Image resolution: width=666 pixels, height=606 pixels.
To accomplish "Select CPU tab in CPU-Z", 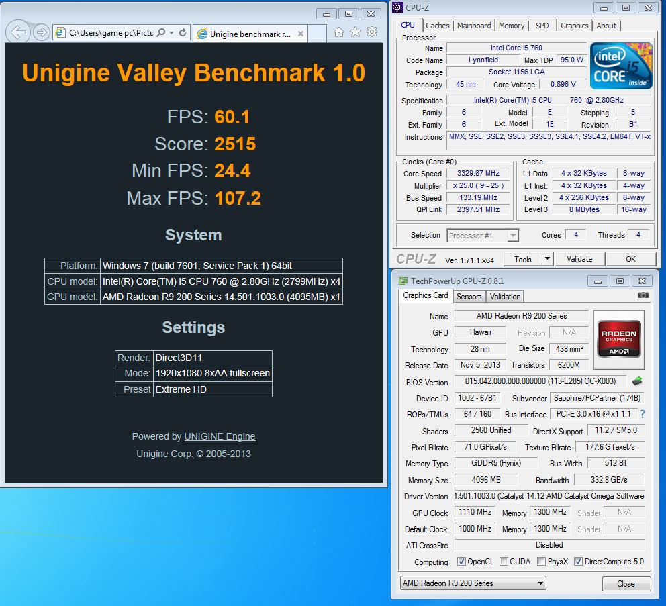I will click(x=408, y=25).
